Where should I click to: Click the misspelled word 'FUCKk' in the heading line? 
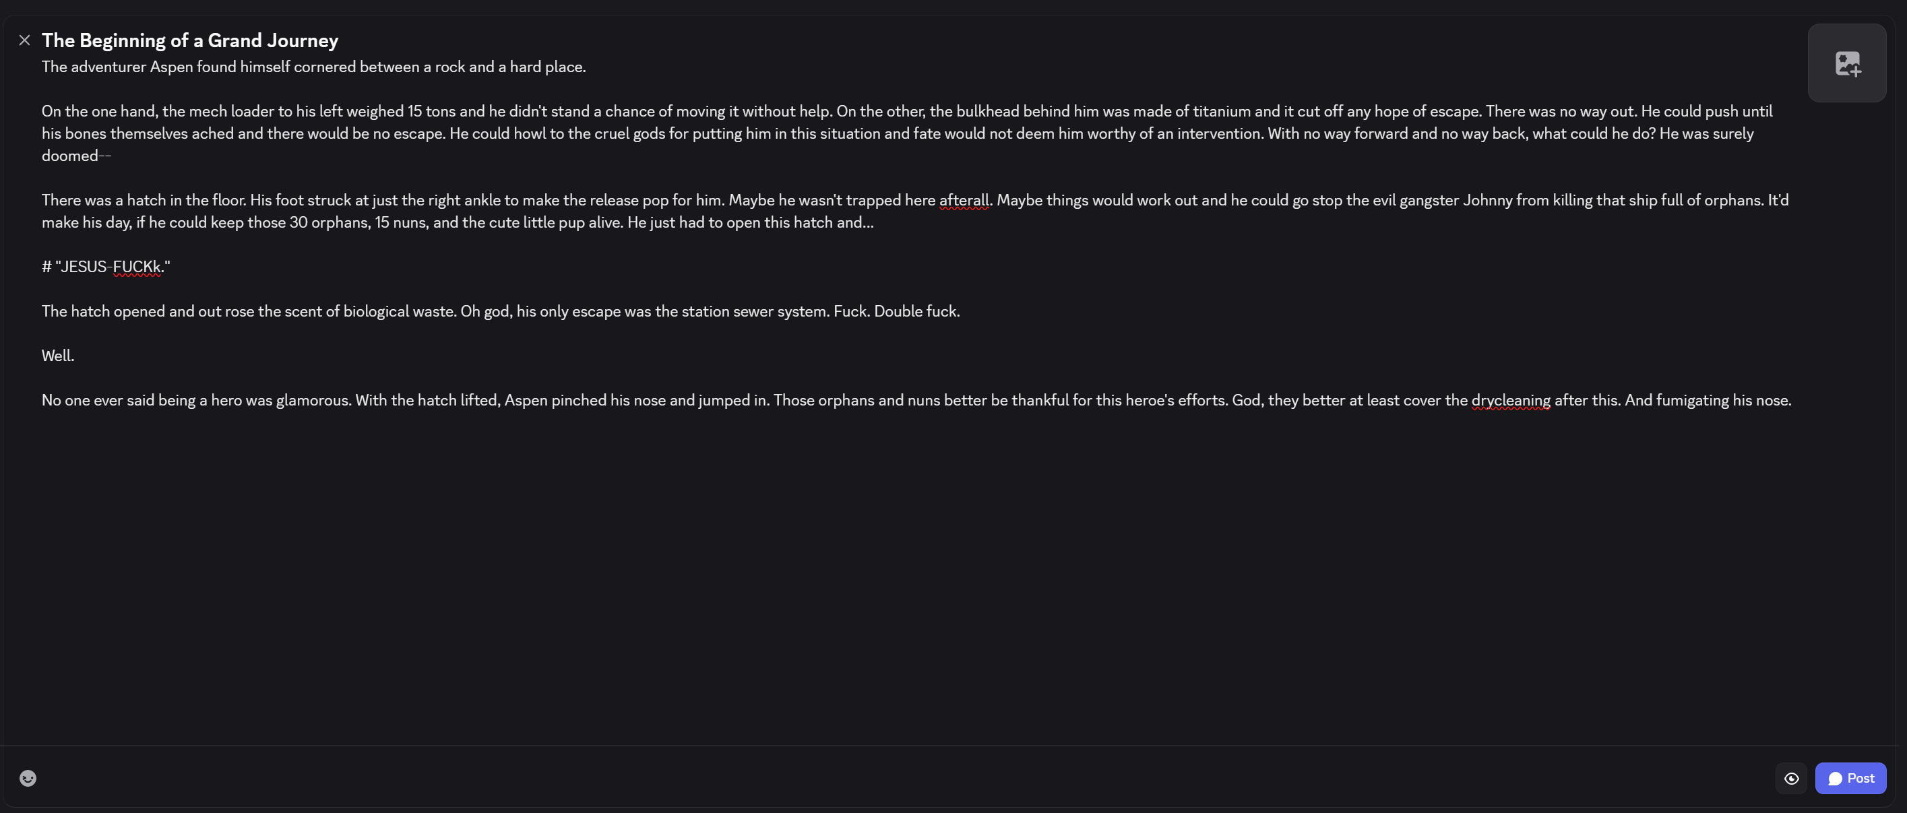[137, 267]
